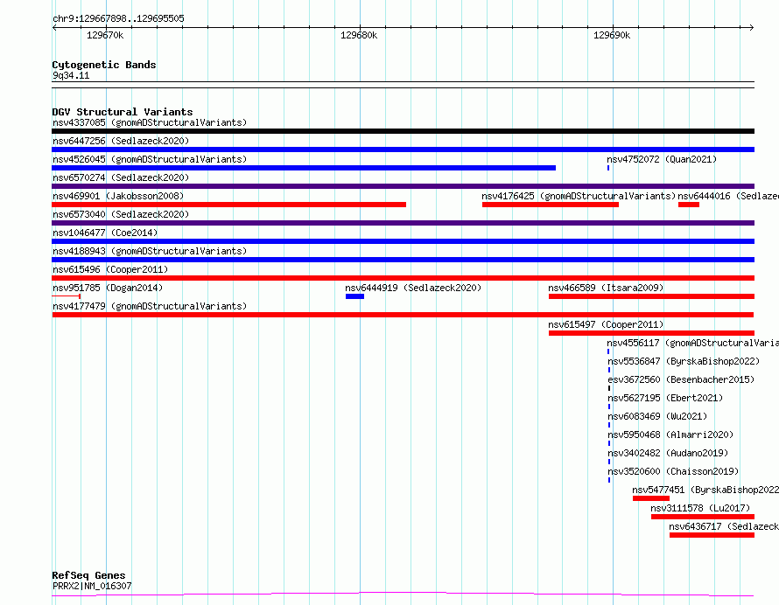Open nsv615496 (Cooper2011) label
The image size is (779, 605).
[110, 269]
